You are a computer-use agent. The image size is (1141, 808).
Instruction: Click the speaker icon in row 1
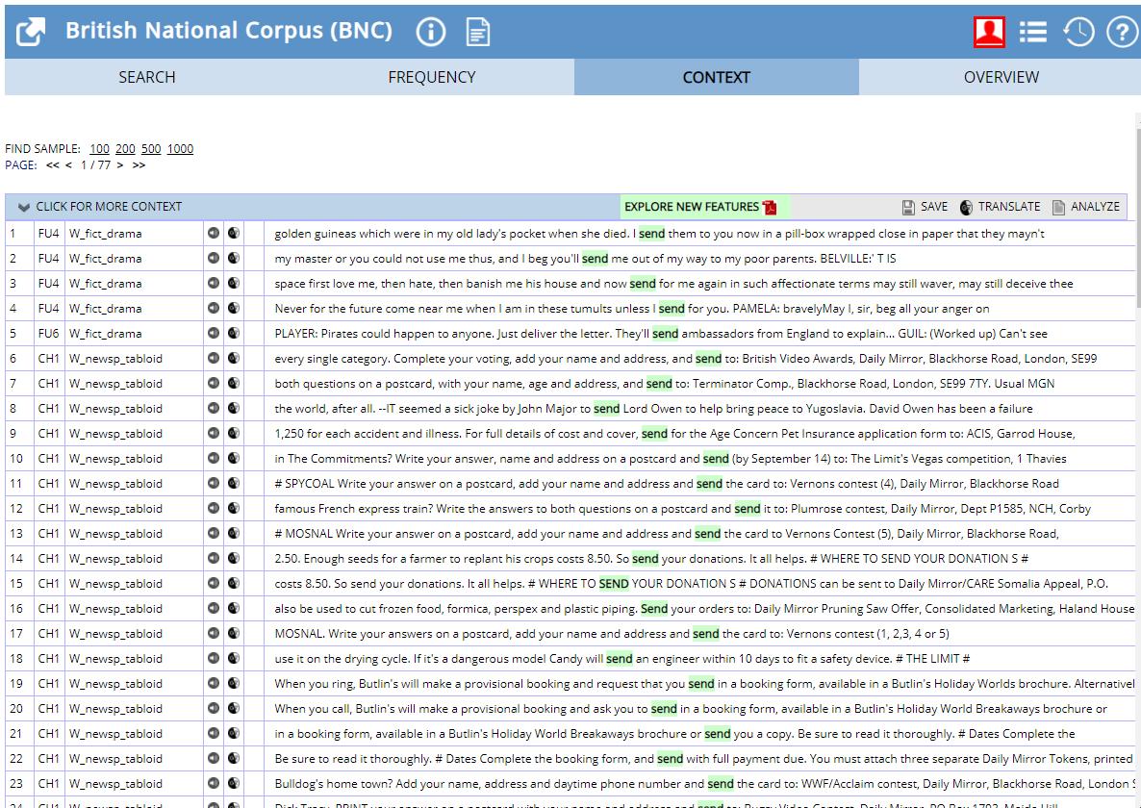214,233
